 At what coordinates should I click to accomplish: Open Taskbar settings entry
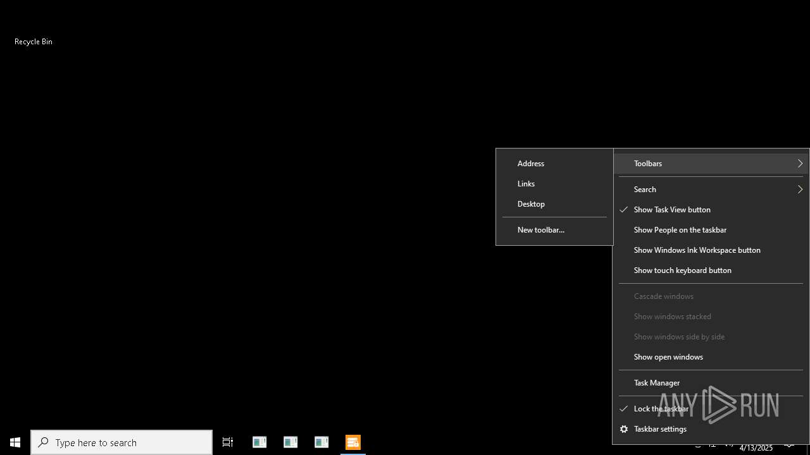pos(711,429)
